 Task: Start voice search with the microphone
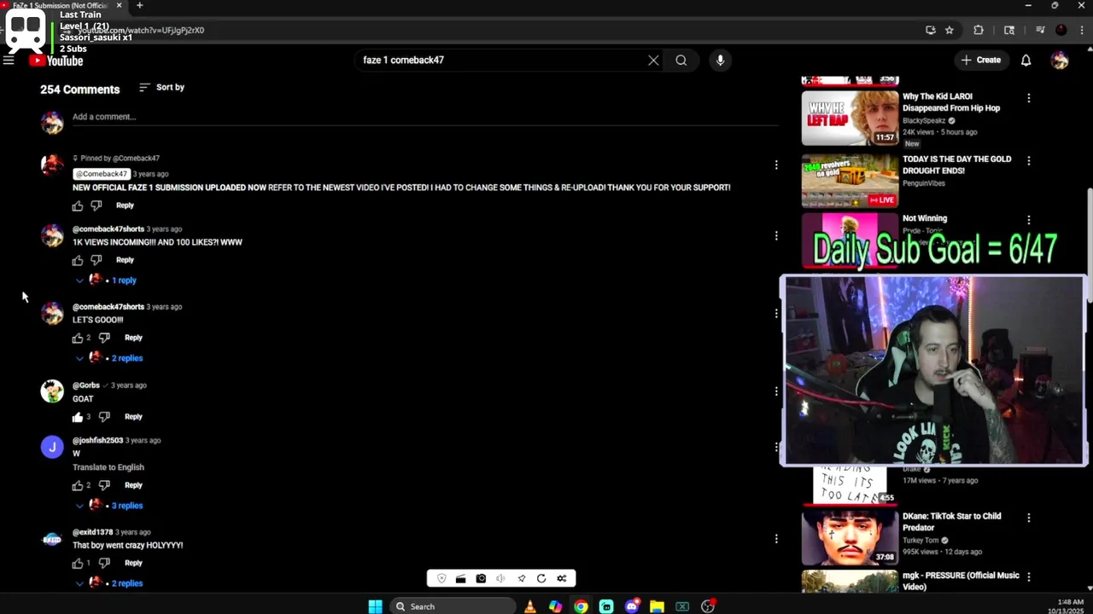click(720, 61)
